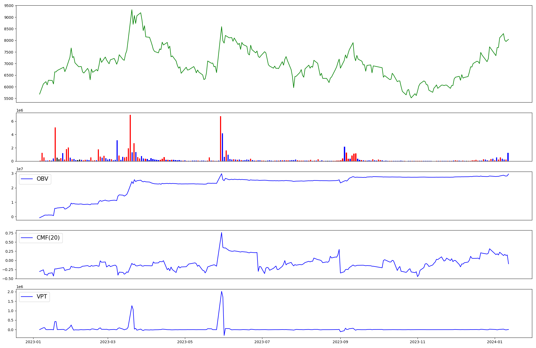Click the 2023-03 x-axis tick label
This screenshot has height=348, width=536.
point(108,342)
